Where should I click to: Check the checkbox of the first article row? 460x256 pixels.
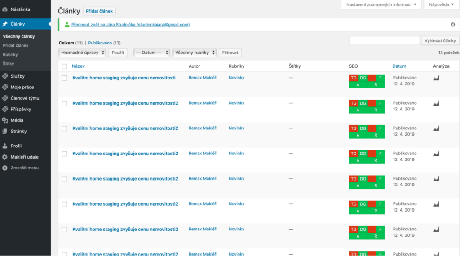[64, 78]
